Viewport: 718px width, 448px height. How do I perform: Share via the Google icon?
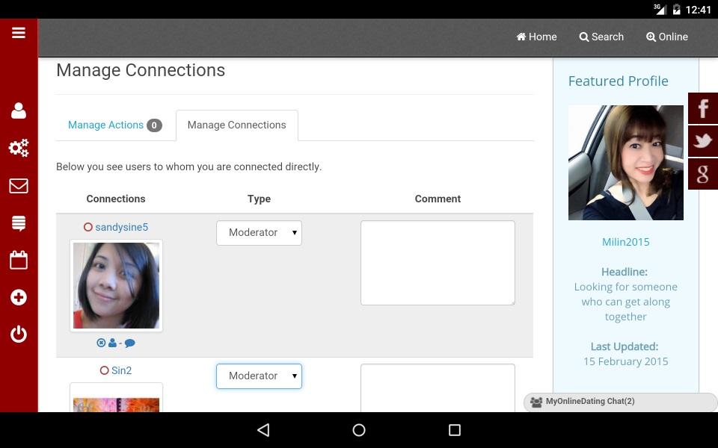click(x=703, y=174)
